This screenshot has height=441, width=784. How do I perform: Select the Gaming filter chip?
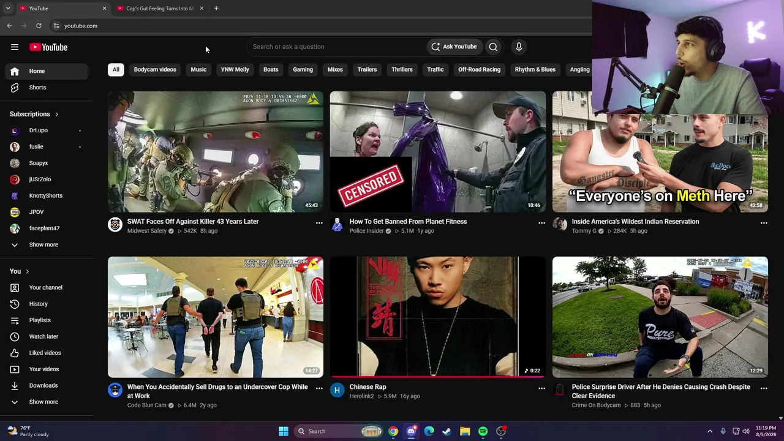click(x=303, y=70)
